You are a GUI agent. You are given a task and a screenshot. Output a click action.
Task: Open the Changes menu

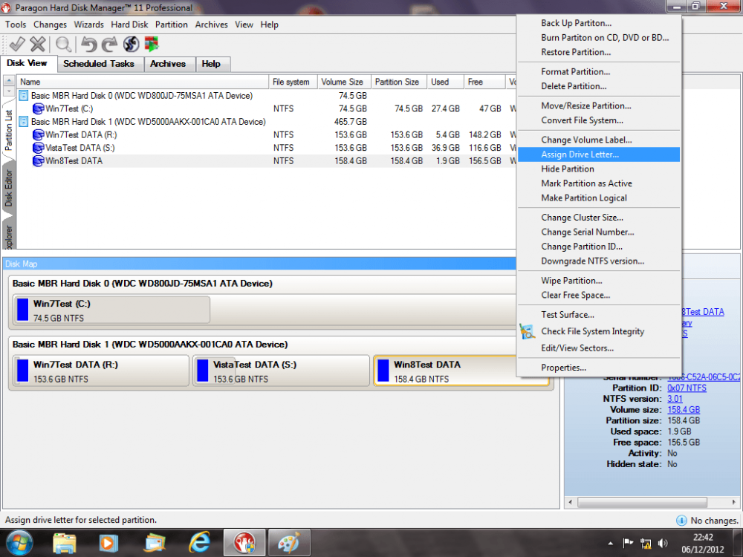coord(50,25)
